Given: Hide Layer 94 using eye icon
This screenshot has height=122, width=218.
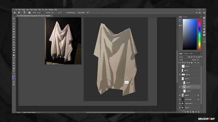Looking at the screenshot, I should (x=180, y=87).
